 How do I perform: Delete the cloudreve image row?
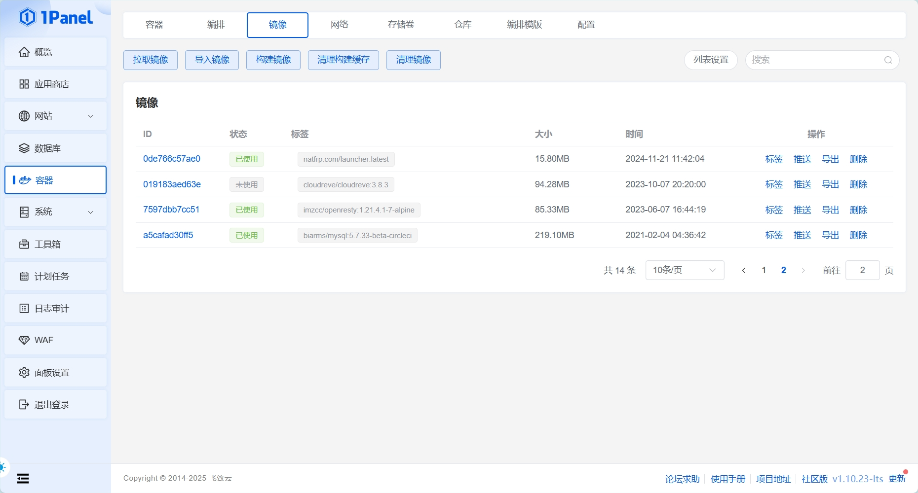pyautogui.click(x=858, y=184)
